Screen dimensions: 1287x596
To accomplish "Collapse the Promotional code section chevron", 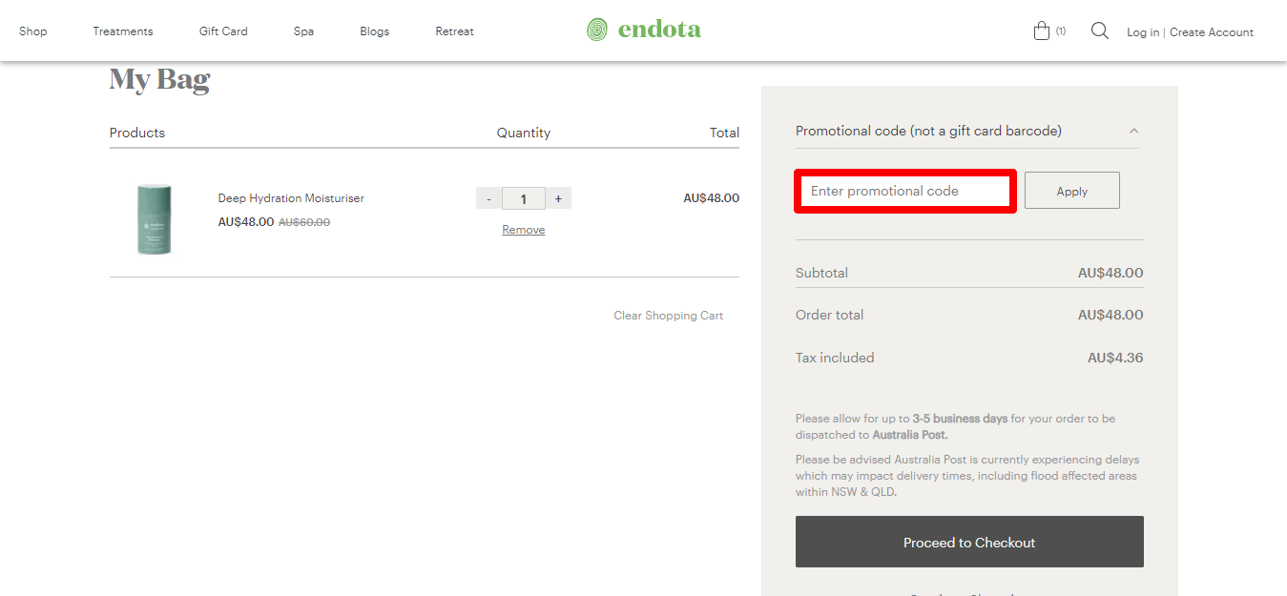I will [x=1133, y=131].
